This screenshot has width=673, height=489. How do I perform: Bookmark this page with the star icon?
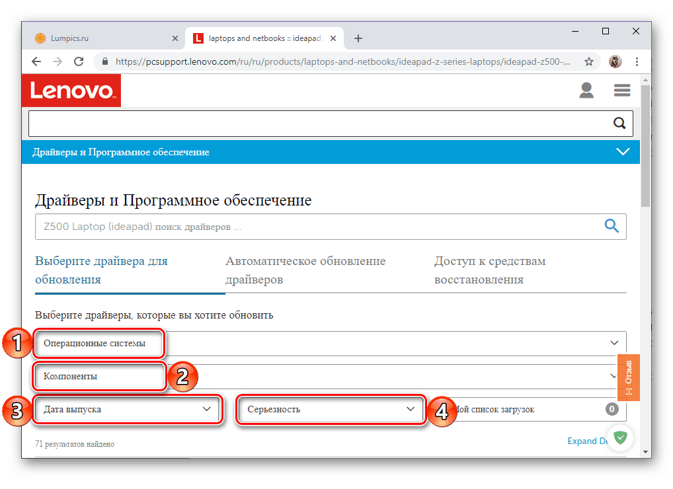(588, 61)
